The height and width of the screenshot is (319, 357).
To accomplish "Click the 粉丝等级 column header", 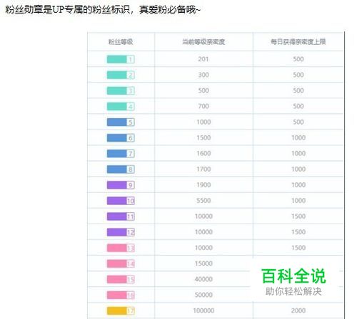I will click(x=121, y=42).
